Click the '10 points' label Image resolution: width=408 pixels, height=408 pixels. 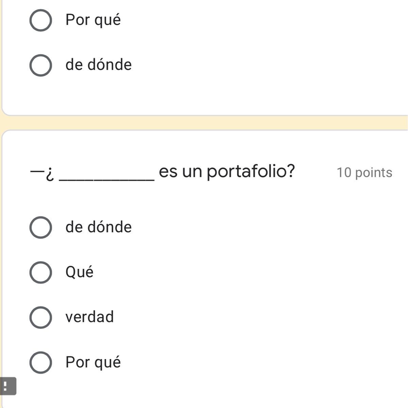364,172
